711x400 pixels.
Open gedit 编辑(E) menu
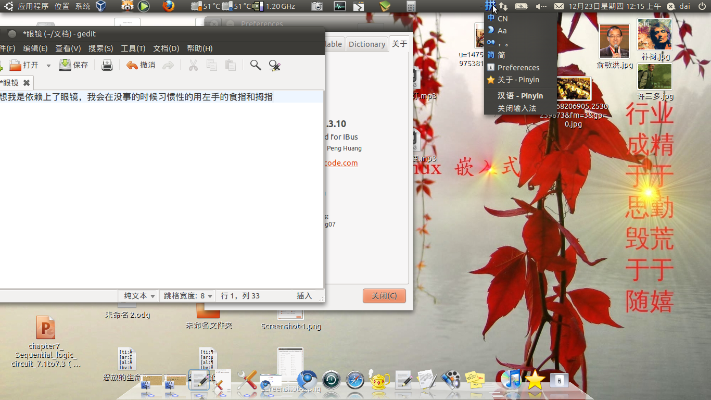pyautogui.click(x=35, y=48)
